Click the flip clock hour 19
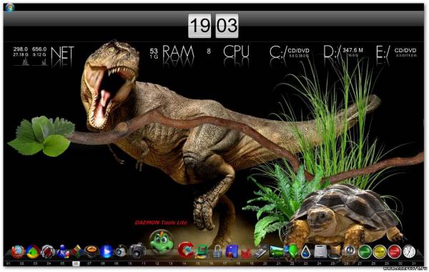Screen dimensions: 429x272 coord(199,26)
